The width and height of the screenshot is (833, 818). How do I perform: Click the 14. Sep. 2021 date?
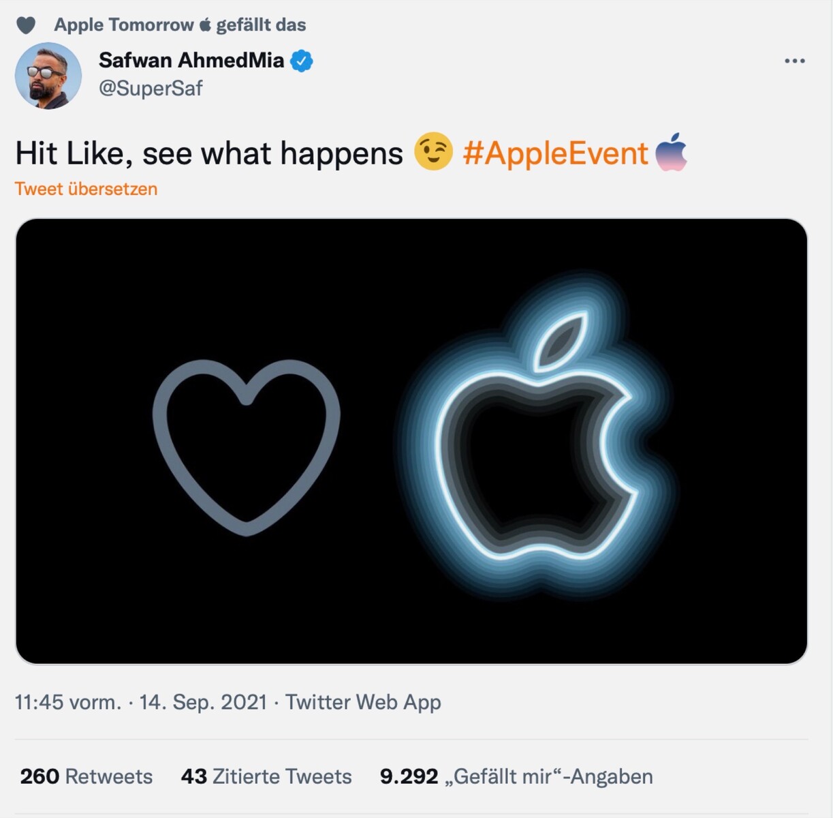coord(203,702)
